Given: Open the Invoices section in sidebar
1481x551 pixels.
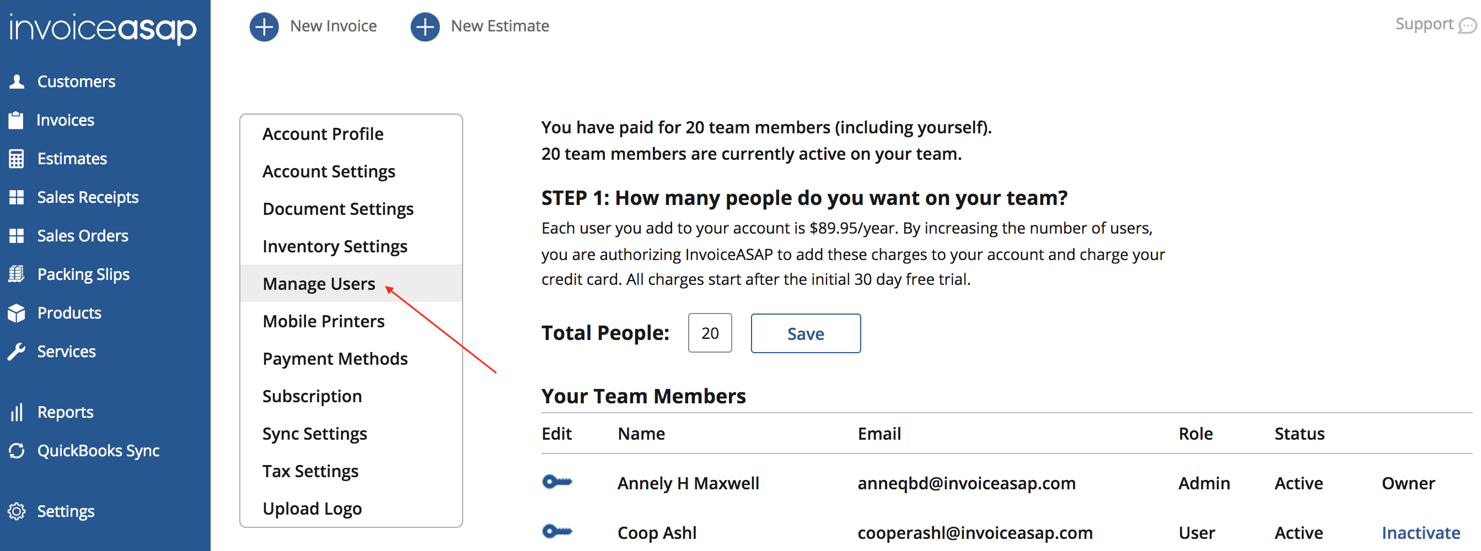Looking at the screenshot, I should pos(65,120).
